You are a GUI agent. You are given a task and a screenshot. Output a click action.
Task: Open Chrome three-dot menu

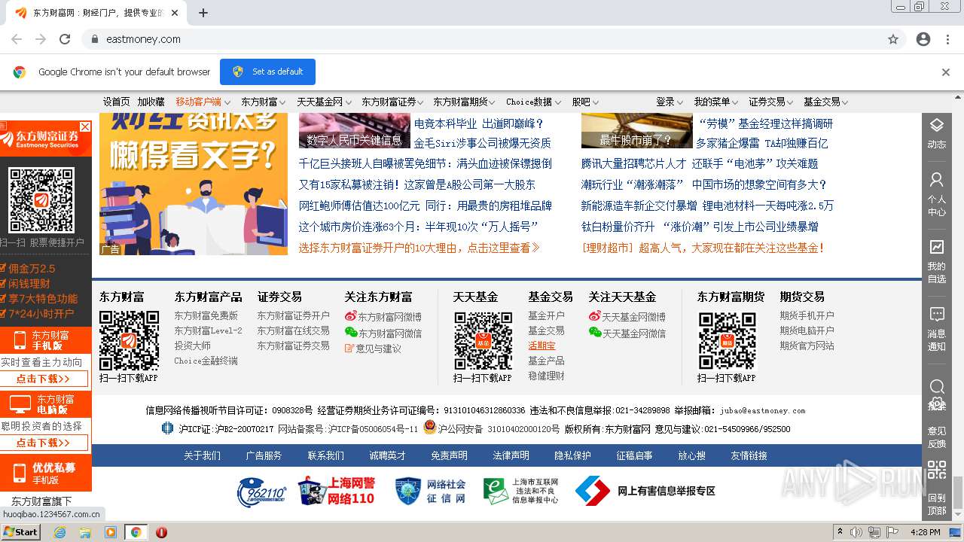click(946, 39)
